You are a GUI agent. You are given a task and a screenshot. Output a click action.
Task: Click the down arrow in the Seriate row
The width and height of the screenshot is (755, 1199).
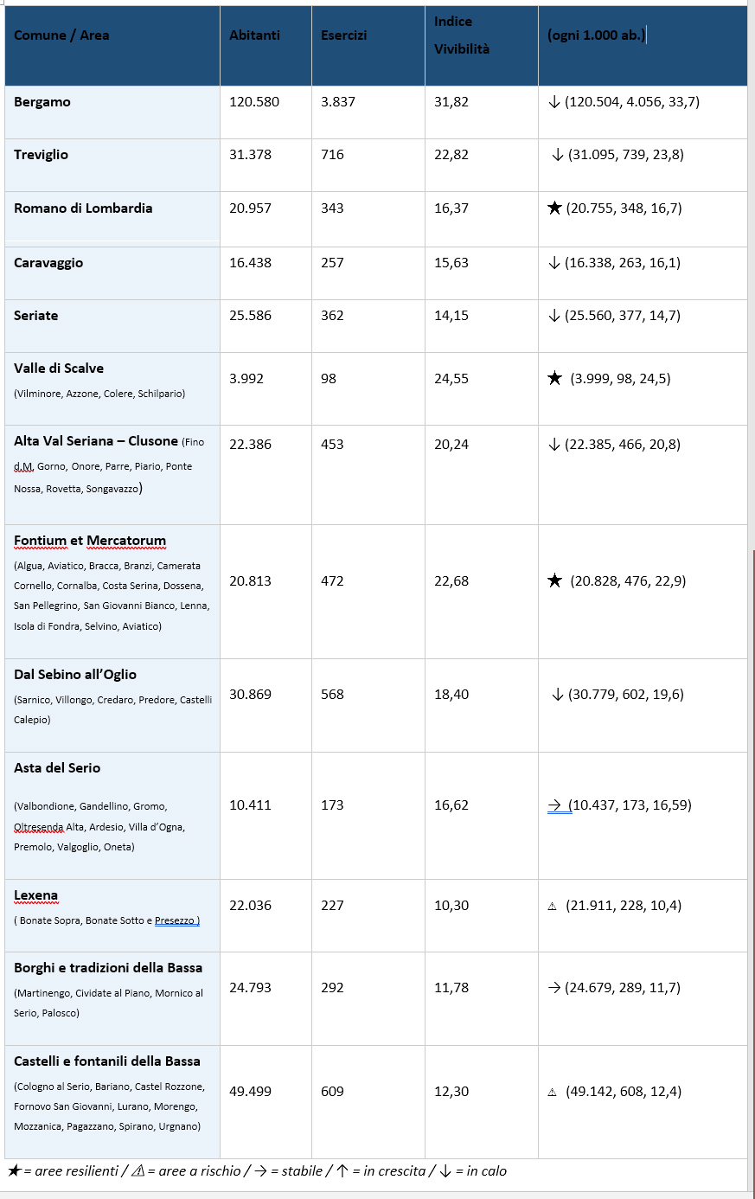click(554, 316)
